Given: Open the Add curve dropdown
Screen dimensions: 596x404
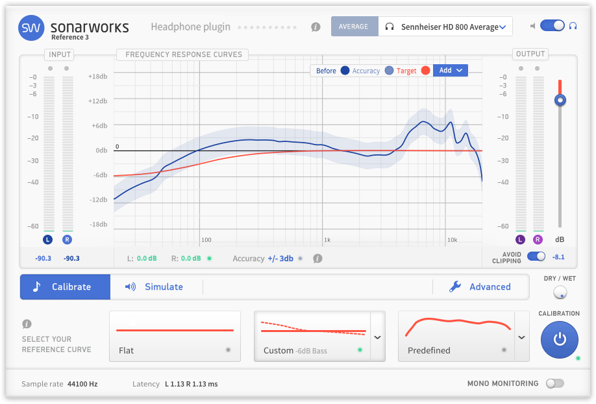Looking at the screenshot, I should coord(451,70).
